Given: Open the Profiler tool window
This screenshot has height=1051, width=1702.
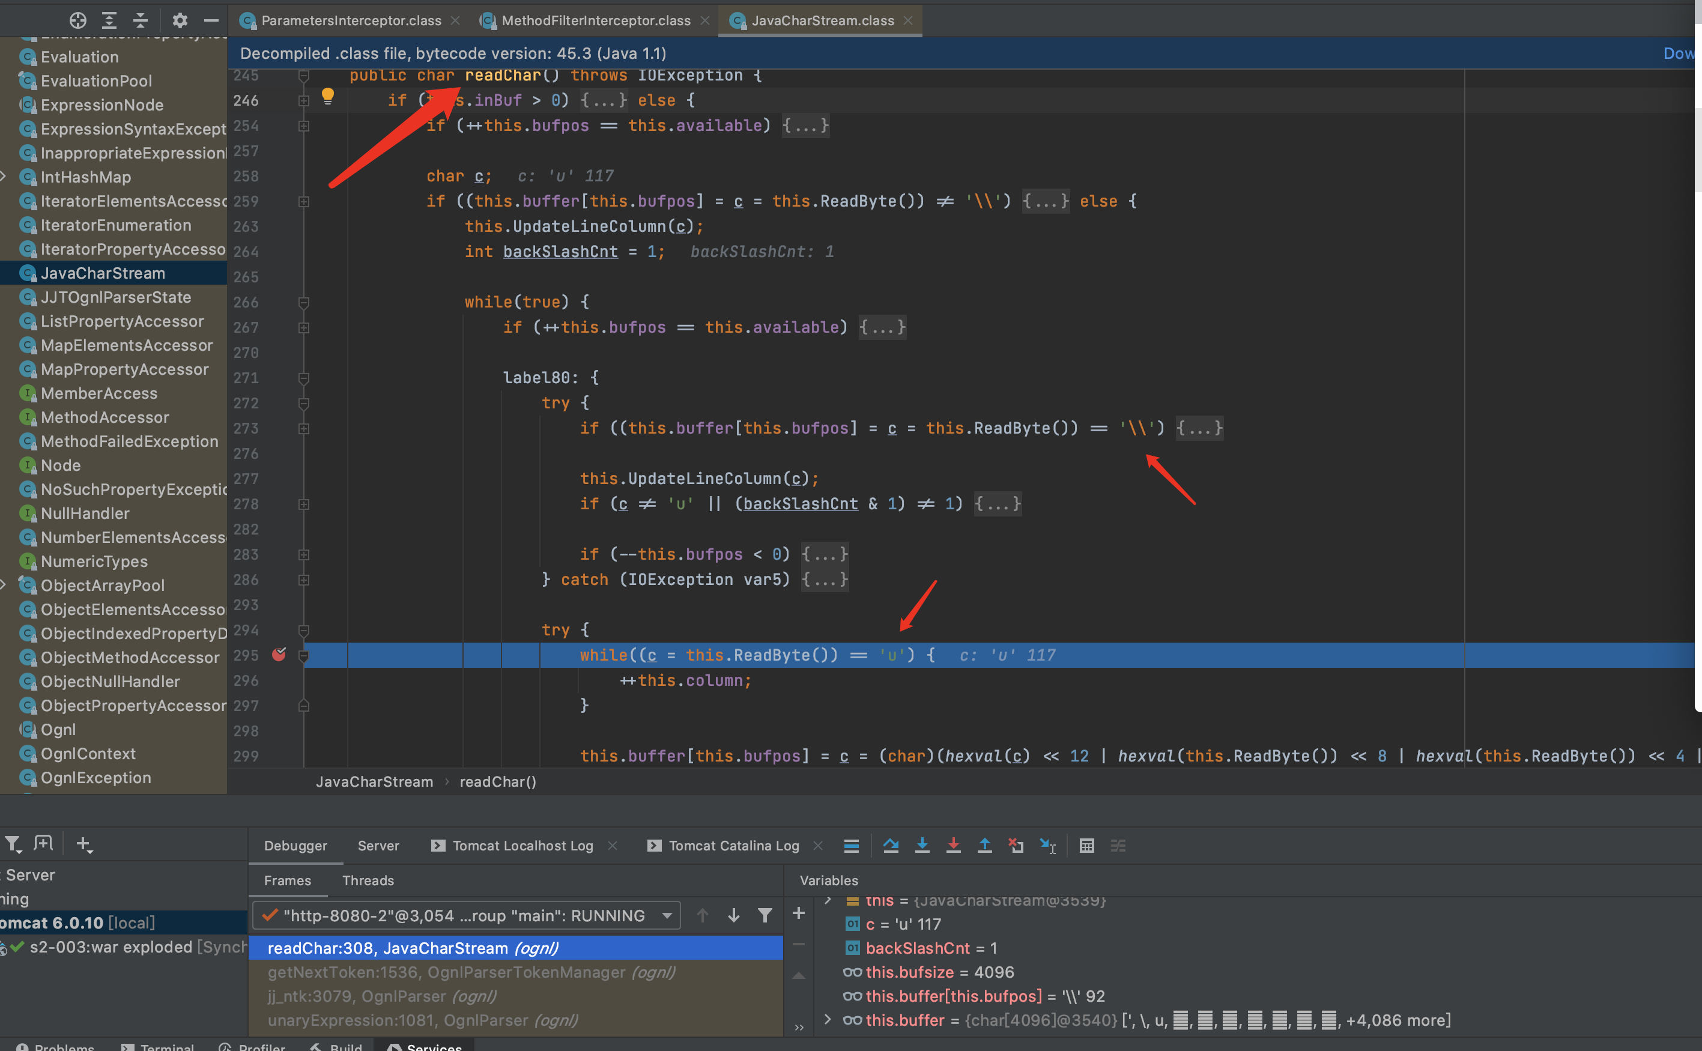Looking at the screenshot, I should [252, 1046].
